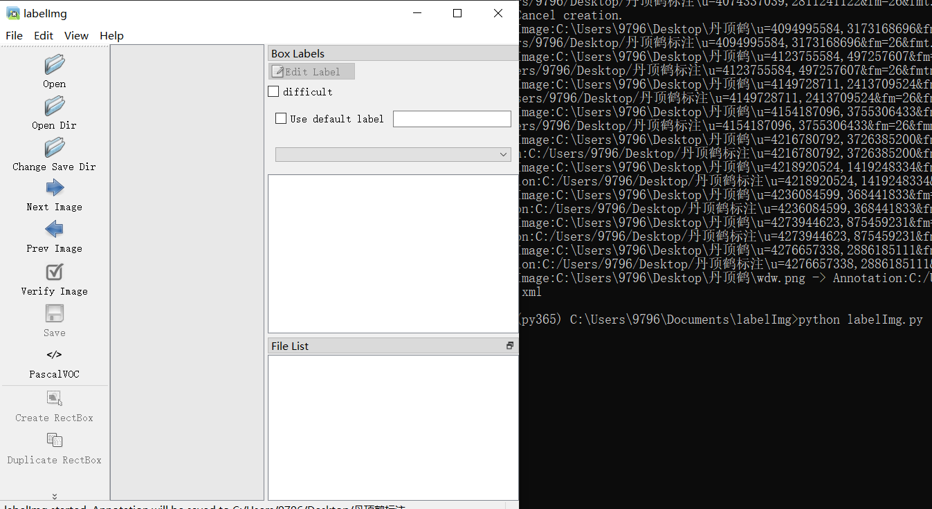932x509 pixels.
Task: Switch annotation format via PascalVOC icon
Action: point(55,355)
